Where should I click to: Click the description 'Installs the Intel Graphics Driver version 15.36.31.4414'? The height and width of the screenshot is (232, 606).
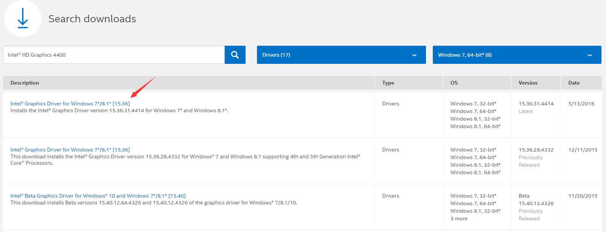[119, 110]
